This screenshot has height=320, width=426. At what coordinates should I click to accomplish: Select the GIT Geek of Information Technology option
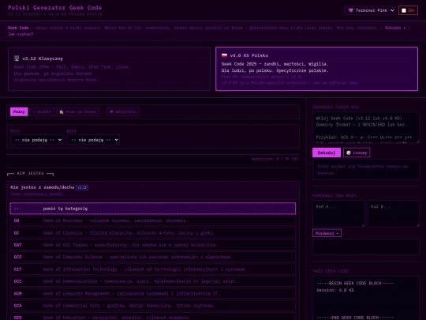(153, 269)
